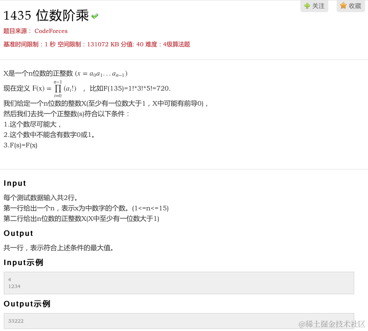Select the title text 1435 位数阶乘
Screen dimensions: 368x331
click(x=46, y=15)
